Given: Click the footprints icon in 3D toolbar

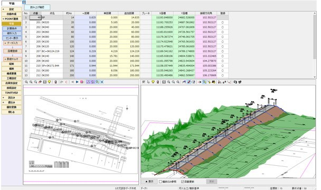Looking at the screenshot, I should coord(240,82).
